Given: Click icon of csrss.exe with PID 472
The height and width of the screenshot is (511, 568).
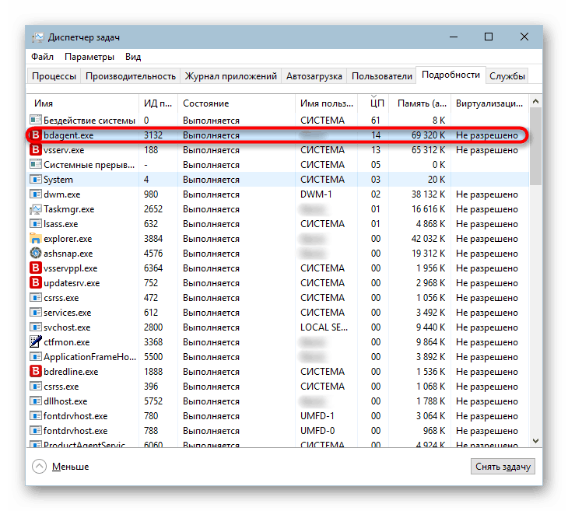Looking at the screenshot, I should [x=36, y=298].
